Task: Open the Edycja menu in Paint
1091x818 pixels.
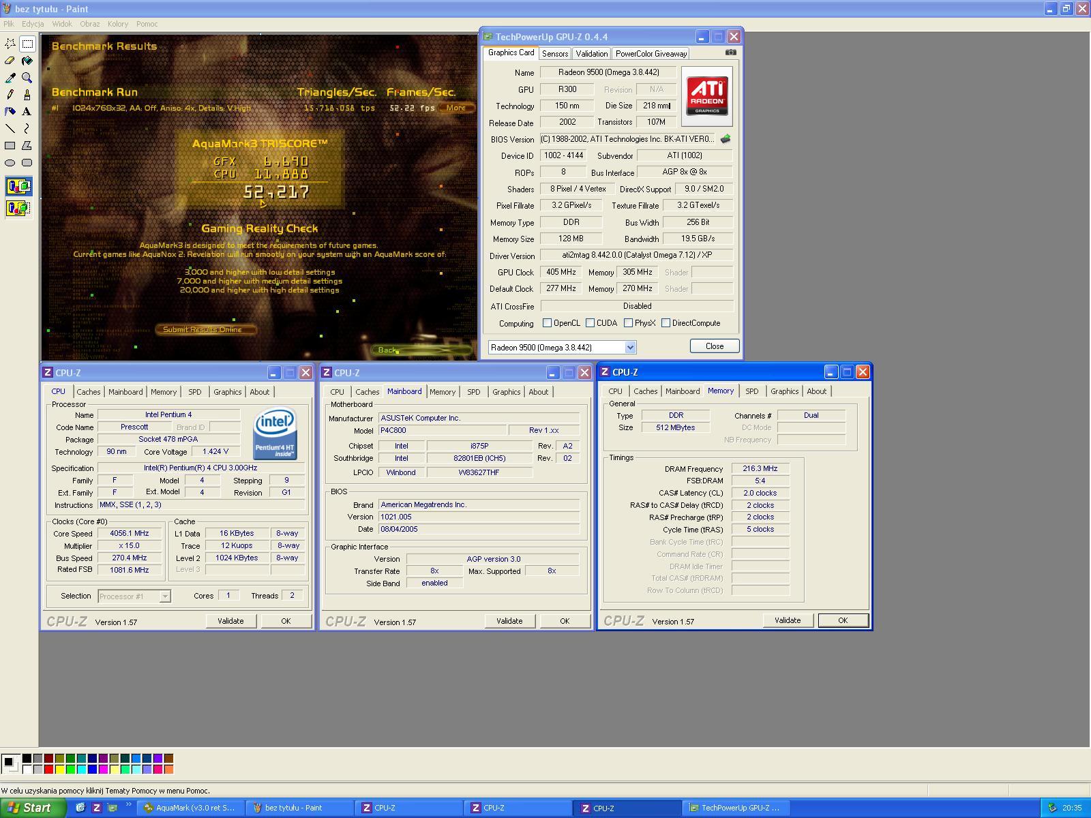Action: coord(33,24)
